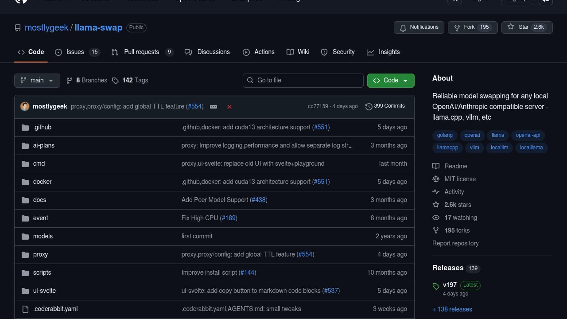Screen dimensions: 567x319
Task: Expand commit message ellipsis button
Action: pyautogui.click(x=213, y=107)
